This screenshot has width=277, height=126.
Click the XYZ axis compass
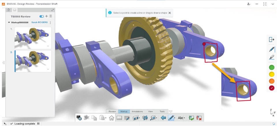point(273,112)
